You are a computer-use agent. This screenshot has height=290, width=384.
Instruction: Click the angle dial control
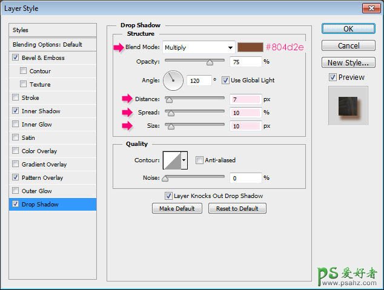173,80
